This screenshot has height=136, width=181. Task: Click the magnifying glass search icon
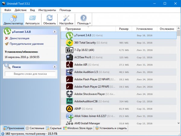pos(7,66)
